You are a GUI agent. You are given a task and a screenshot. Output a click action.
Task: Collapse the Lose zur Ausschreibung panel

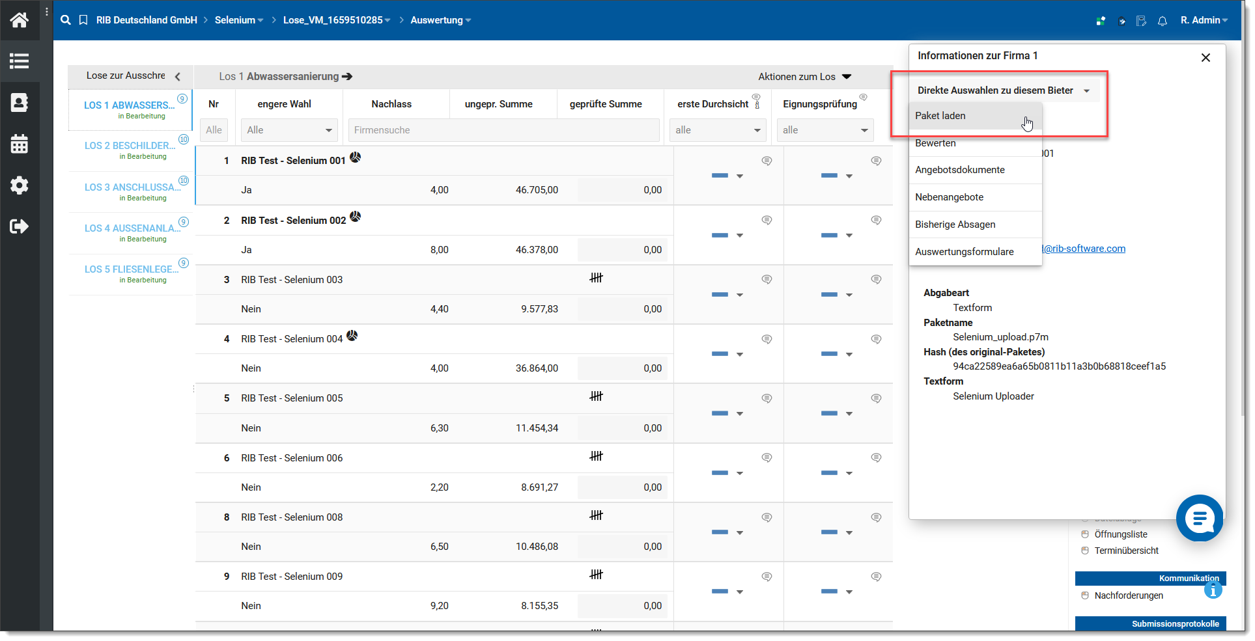(x=178, y=76)
